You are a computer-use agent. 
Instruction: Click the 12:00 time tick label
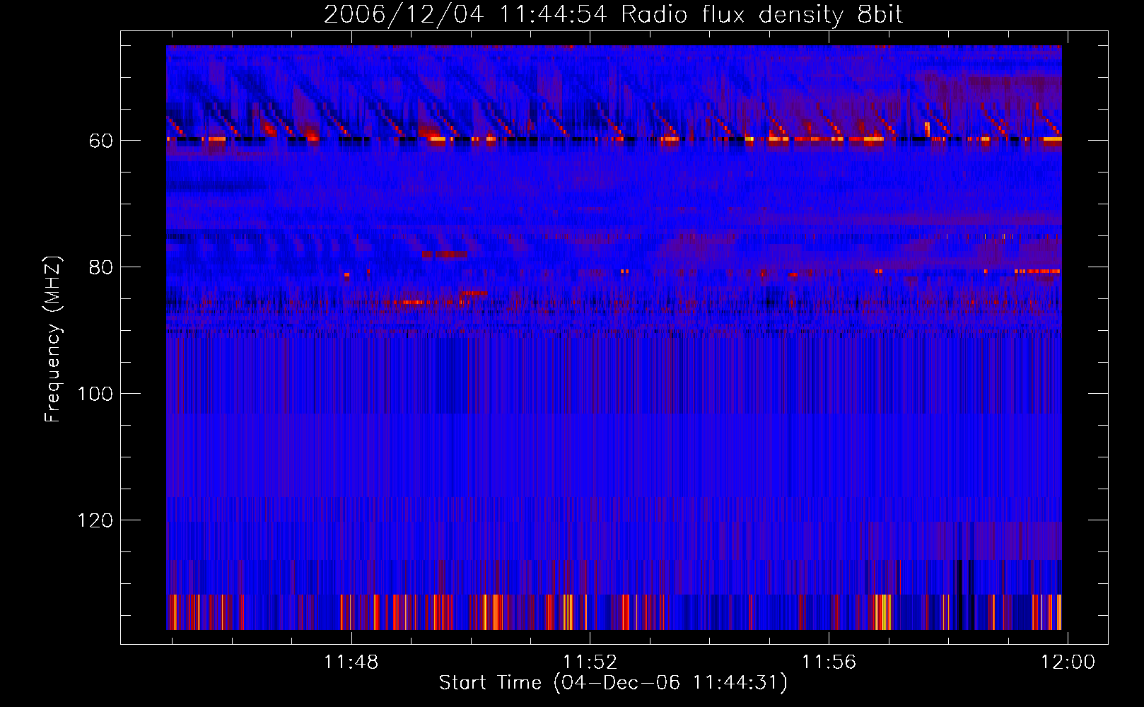coord(1067,662)
